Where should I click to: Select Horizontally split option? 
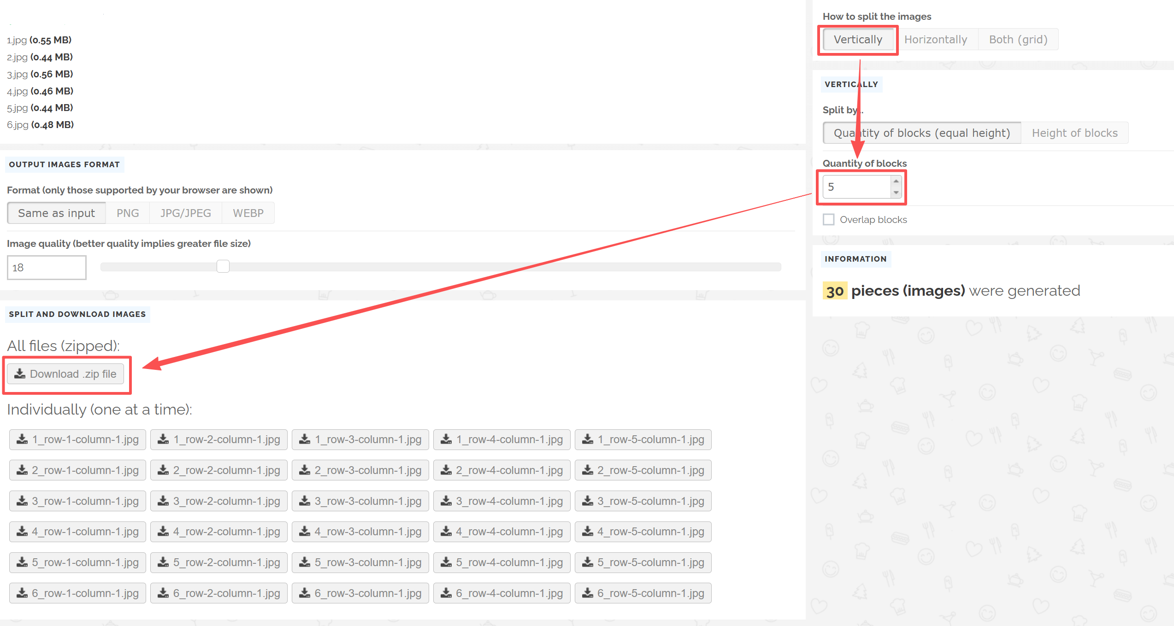tap(936, 40)
